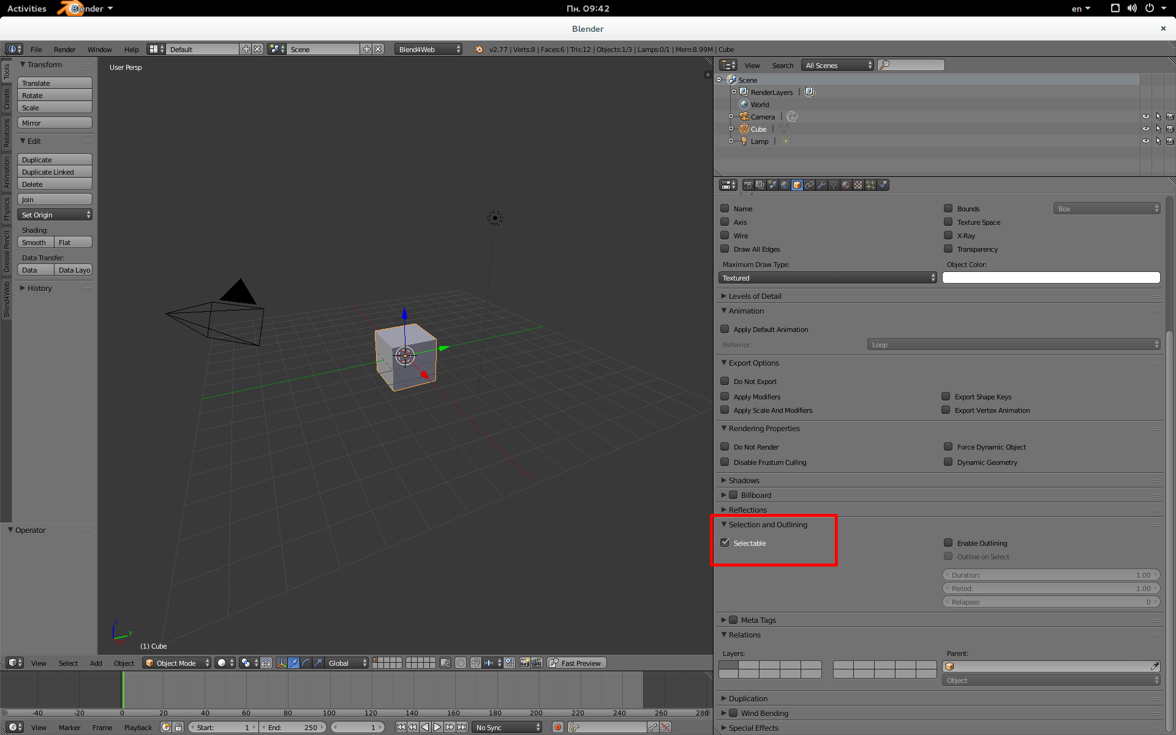Toggle Cube visibility eye in outliner
This screenshot has width=1176, height=735.
1145,129
